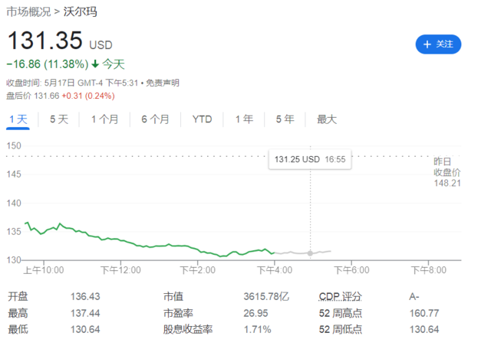
Task: Click the 昨日收盘价 148.21 label
Action: [447, 172]
